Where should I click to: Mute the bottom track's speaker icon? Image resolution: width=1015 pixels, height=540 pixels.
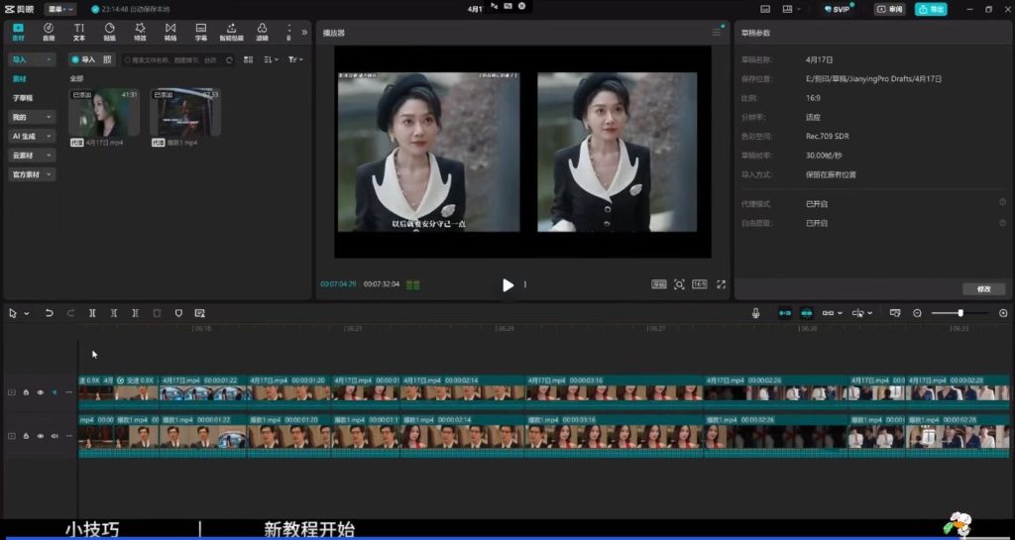(55, 436)
